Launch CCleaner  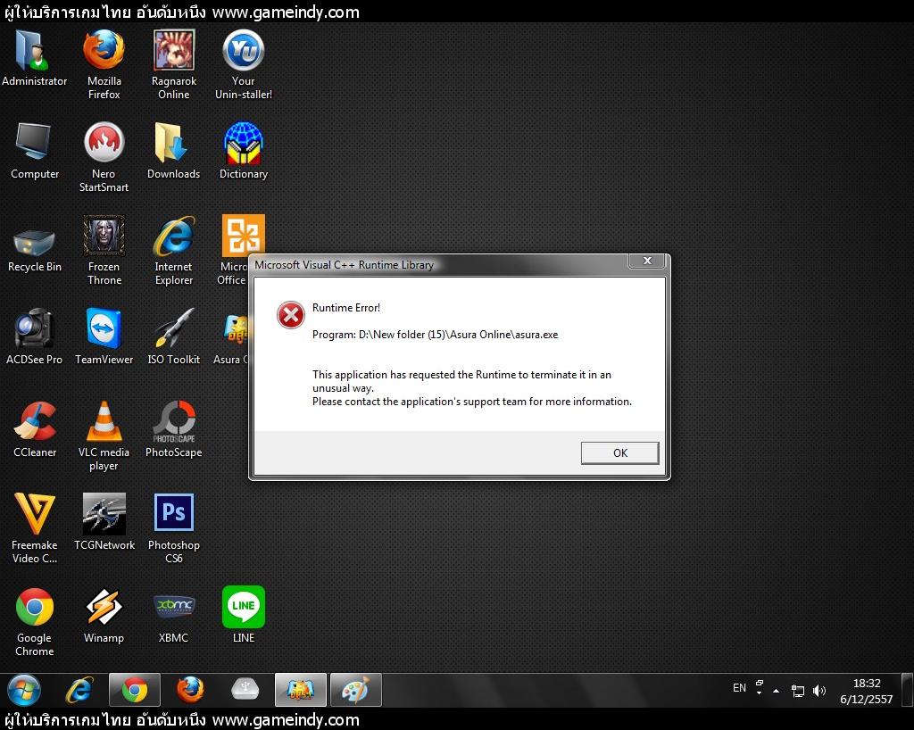click(x=34, y=429)
